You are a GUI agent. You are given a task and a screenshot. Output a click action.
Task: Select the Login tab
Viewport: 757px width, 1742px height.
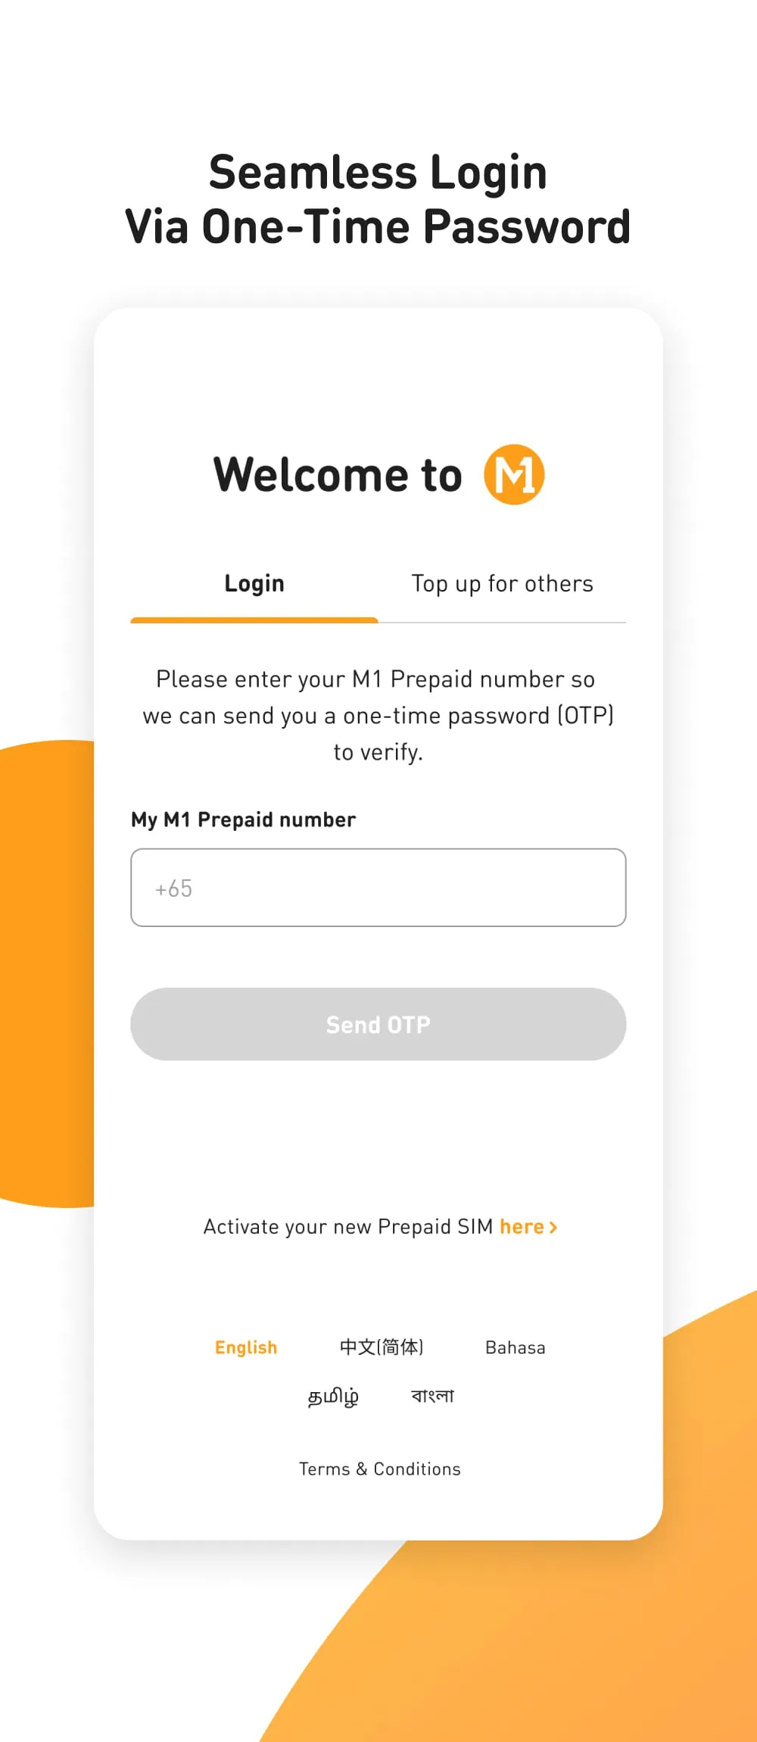tap(254, 583)
